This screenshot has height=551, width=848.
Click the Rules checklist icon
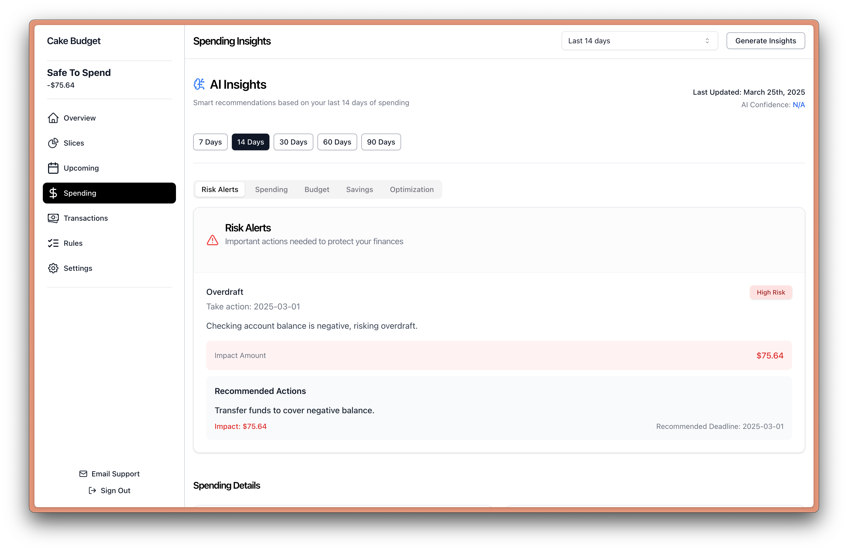[53, 243]
